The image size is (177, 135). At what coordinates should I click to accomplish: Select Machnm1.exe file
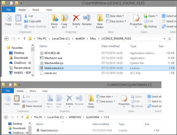[53, 58]
